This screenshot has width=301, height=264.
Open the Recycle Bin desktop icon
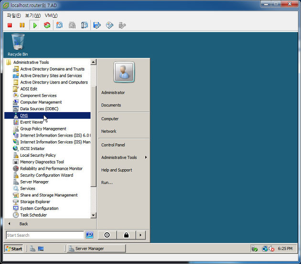pos(18,45)
